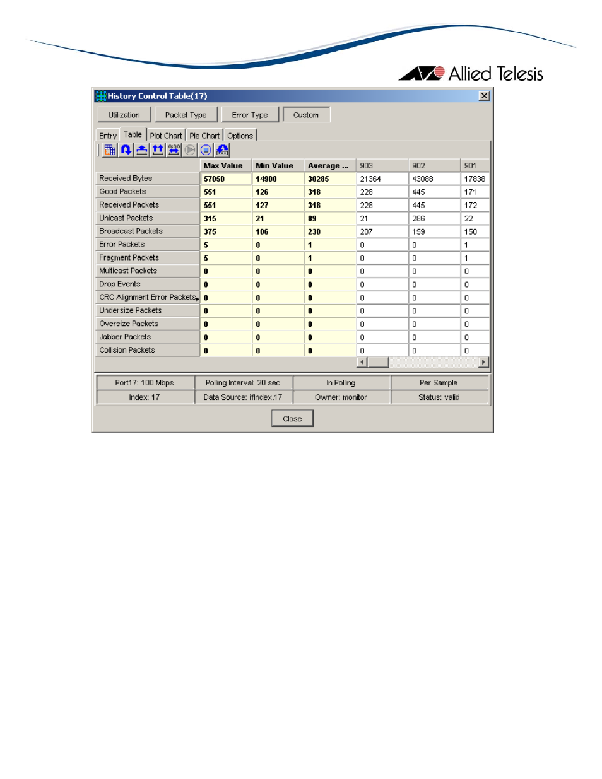Select the Oversize Packets row label

[148, 324]
